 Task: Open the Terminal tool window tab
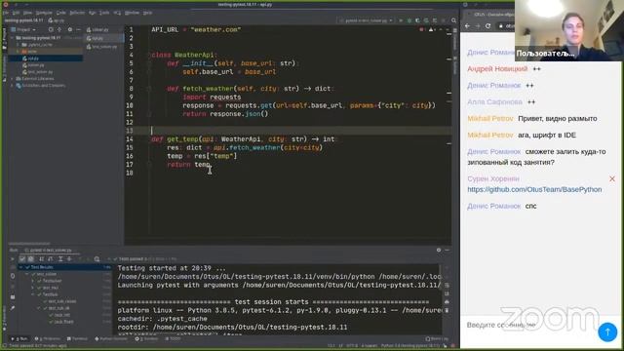(77, 339)
